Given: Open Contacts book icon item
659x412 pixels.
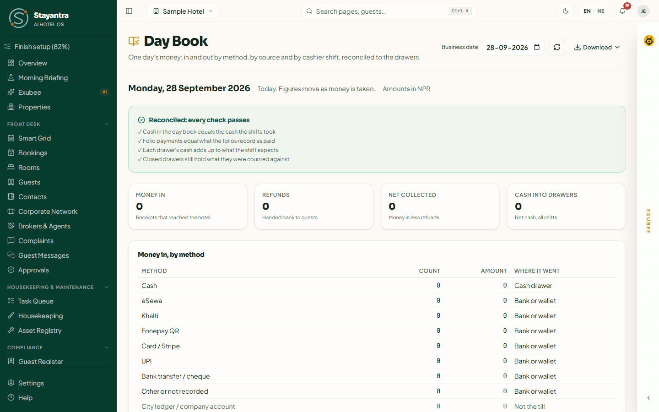Looking at the screenshot, I should tap(58, 197).
